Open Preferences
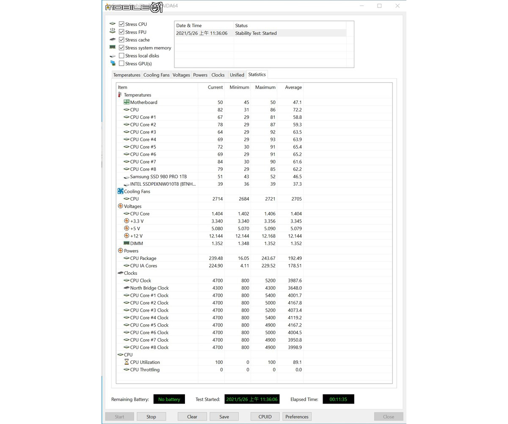Screen dimensions: 508x424 click(297, 416)
